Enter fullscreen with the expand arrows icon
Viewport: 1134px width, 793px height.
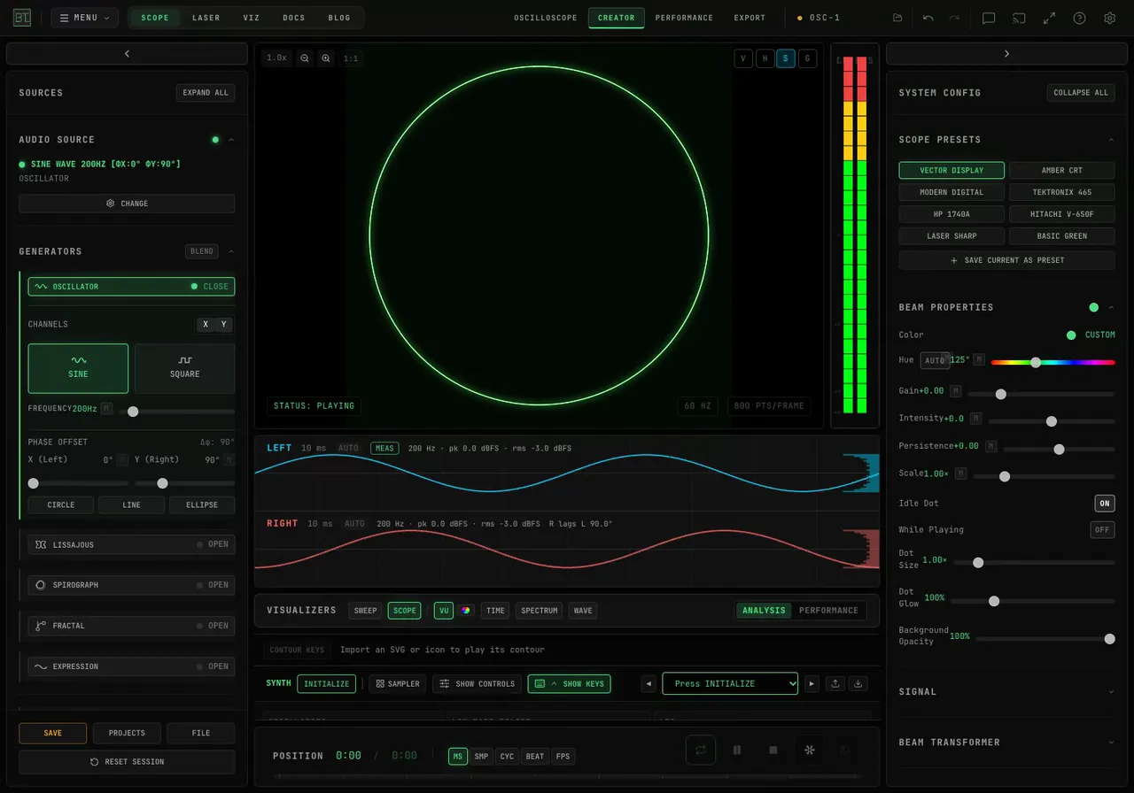pos(1049,18)
